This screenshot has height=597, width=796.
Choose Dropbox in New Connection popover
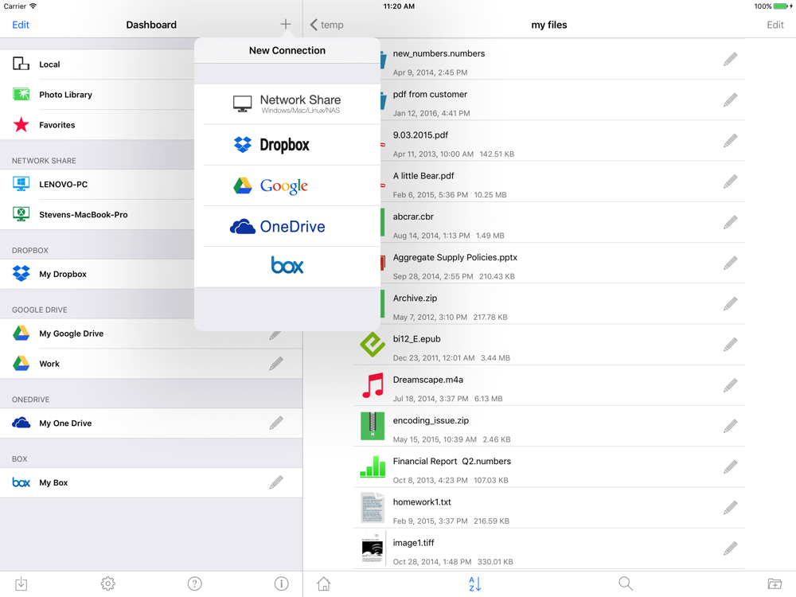[x=287, y=145]
